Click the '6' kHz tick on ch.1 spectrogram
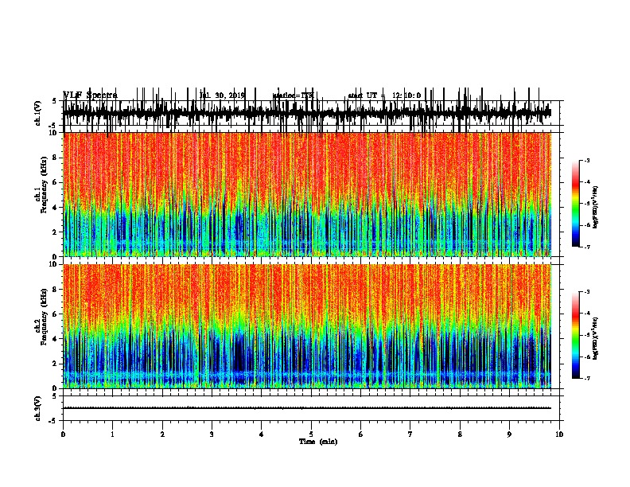The height and width of the screenshot is (487, 630). [55, 183]
